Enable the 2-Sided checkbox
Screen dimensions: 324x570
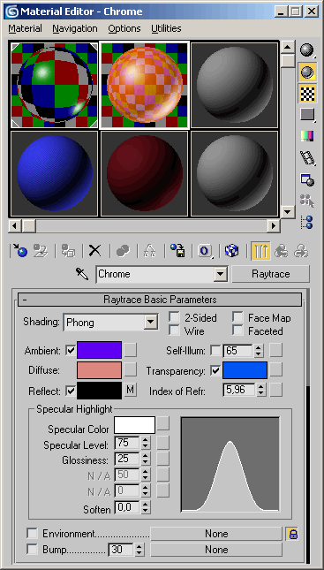[174, 317]
